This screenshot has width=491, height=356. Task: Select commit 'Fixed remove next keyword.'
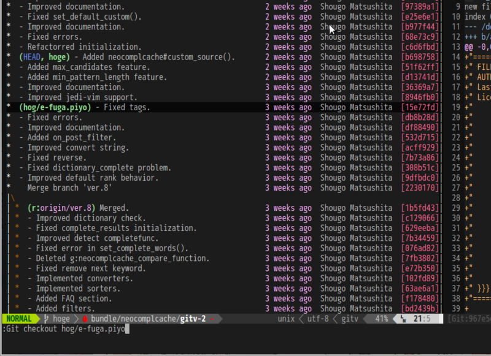coord(91,268)
